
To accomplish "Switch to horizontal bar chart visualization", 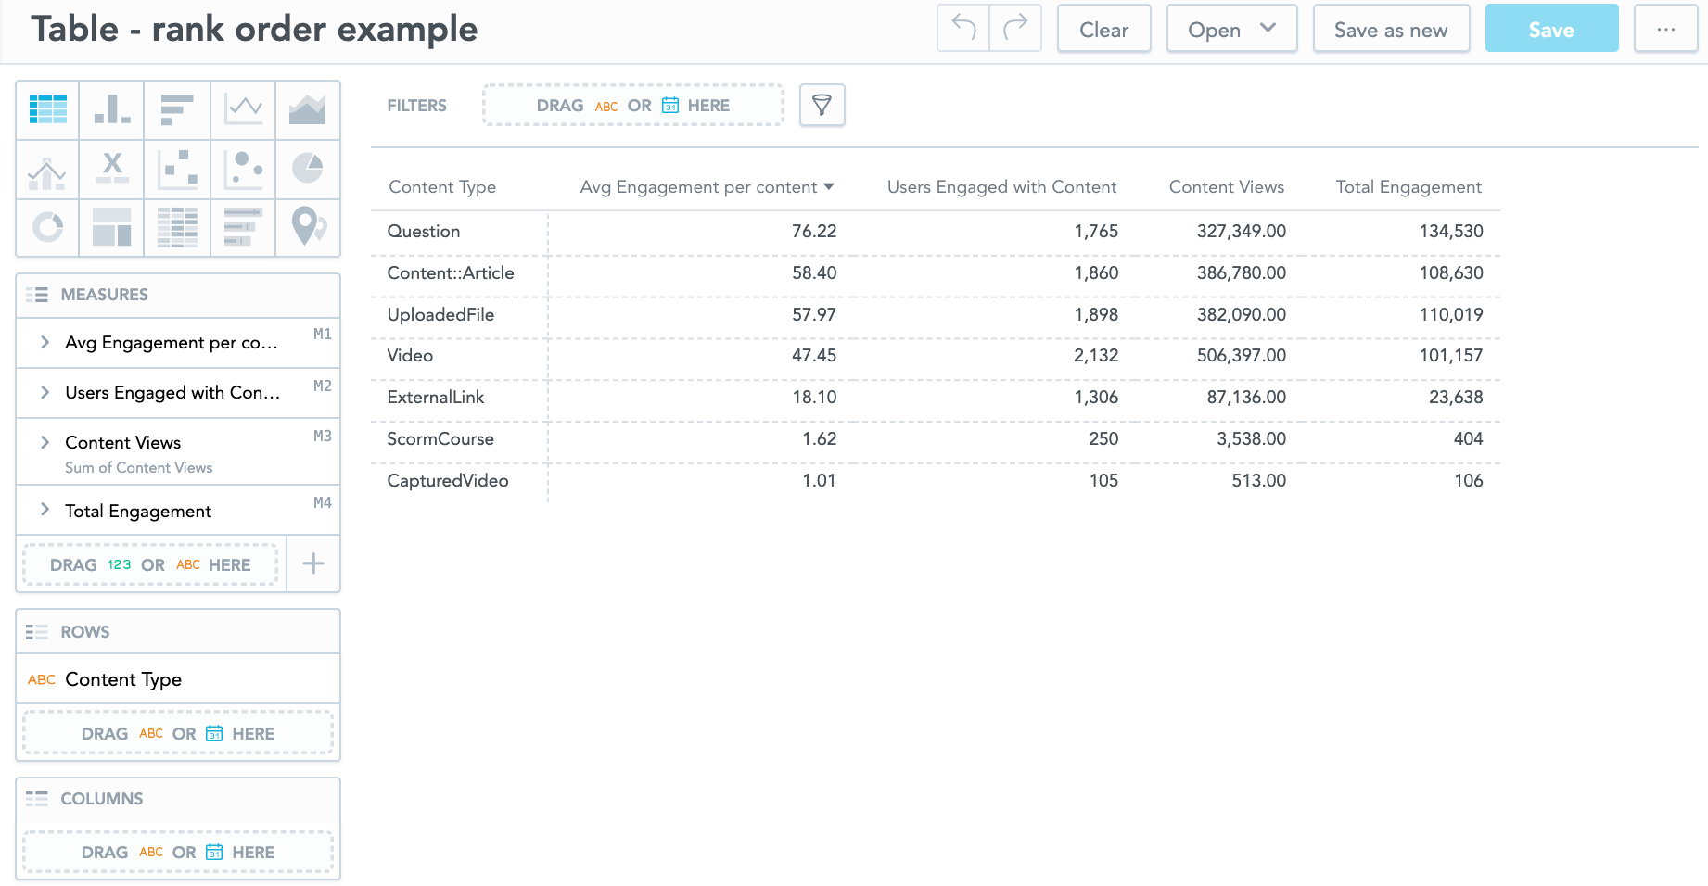I will (x=177, y=109).
